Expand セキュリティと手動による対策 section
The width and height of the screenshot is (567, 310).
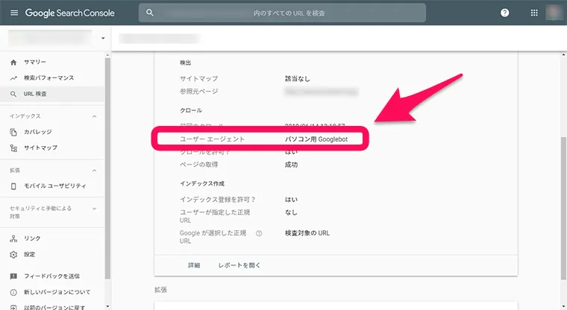coord(94,209)
